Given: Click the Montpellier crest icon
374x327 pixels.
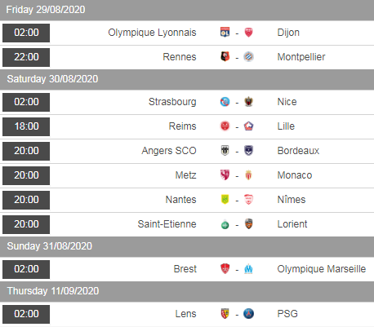Looking at the screenshot, I should (248, 57).
